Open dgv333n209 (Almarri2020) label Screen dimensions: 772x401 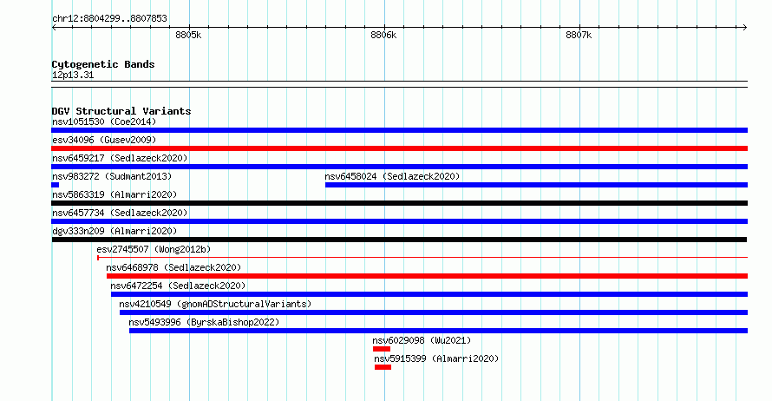coord(114,231)
